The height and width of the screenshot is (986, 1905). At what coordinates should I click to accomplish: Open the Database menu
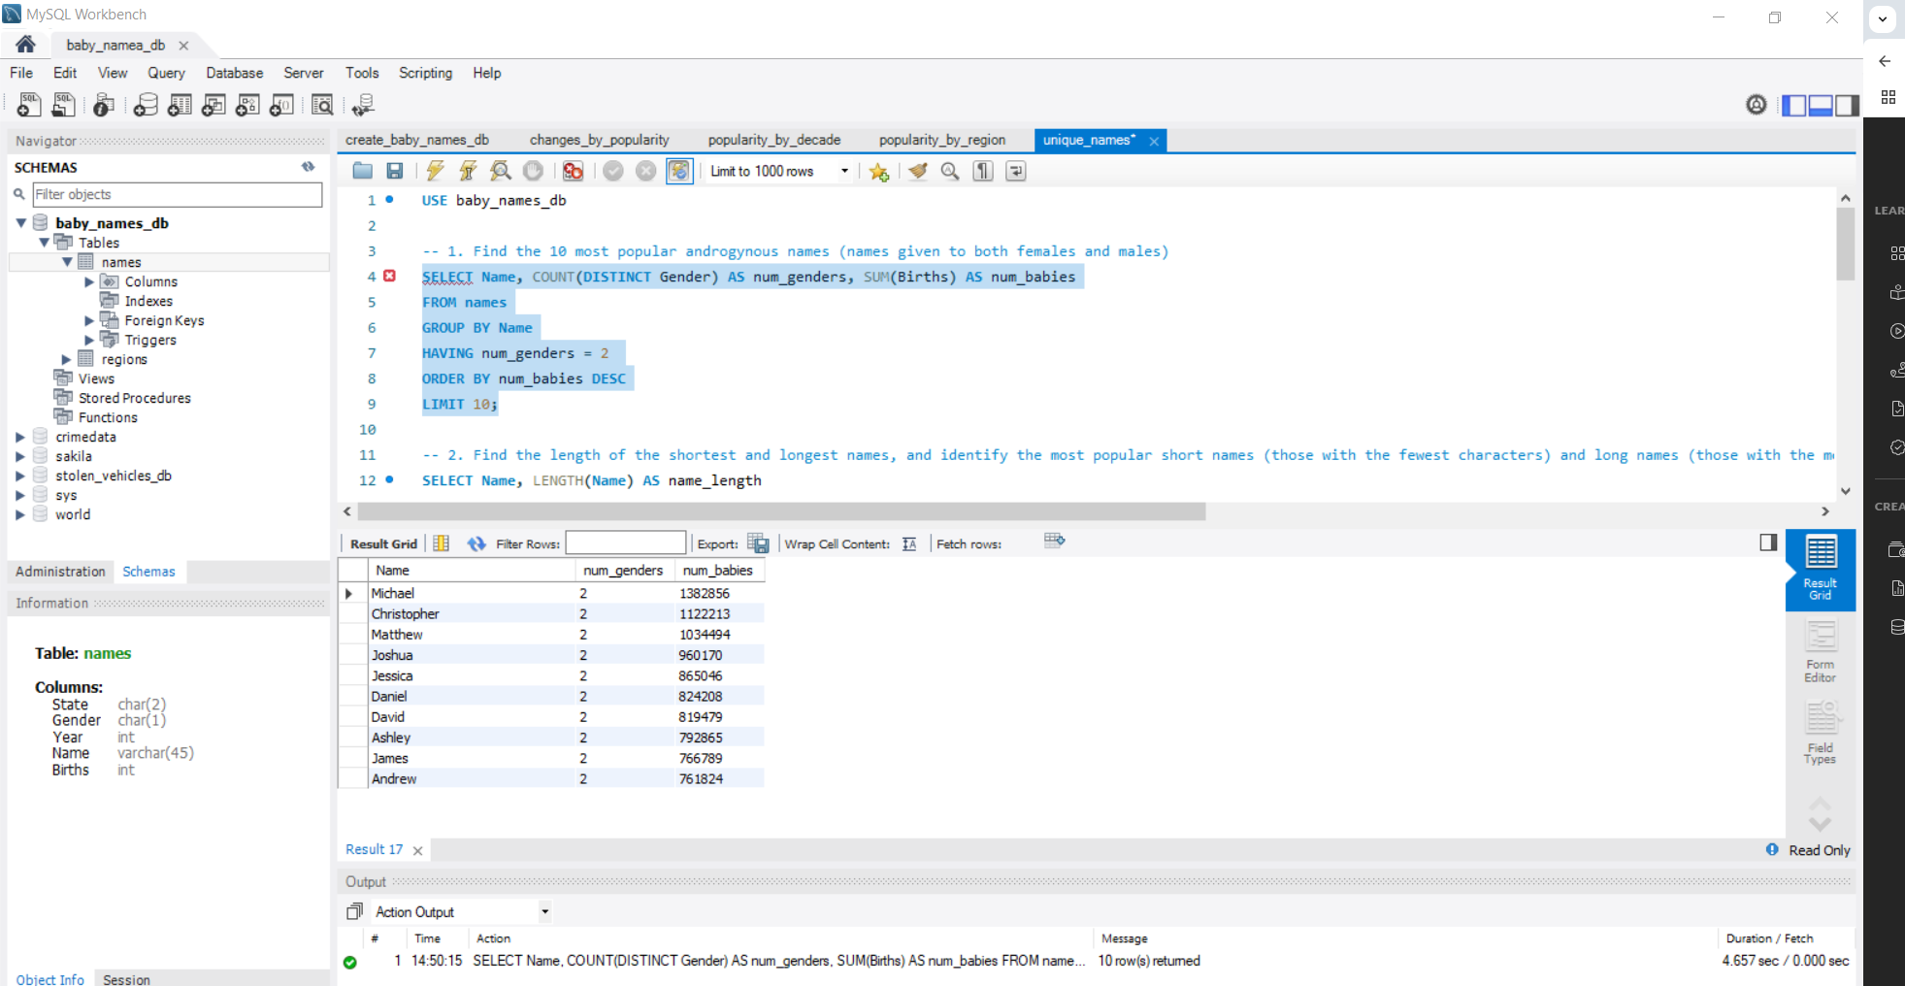click(234, 73)
